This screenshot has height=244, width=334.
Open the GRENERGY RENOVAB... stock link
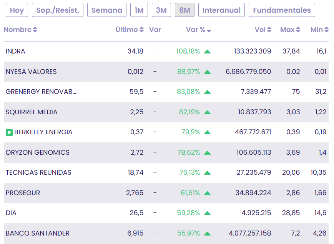tap(41, 92)
